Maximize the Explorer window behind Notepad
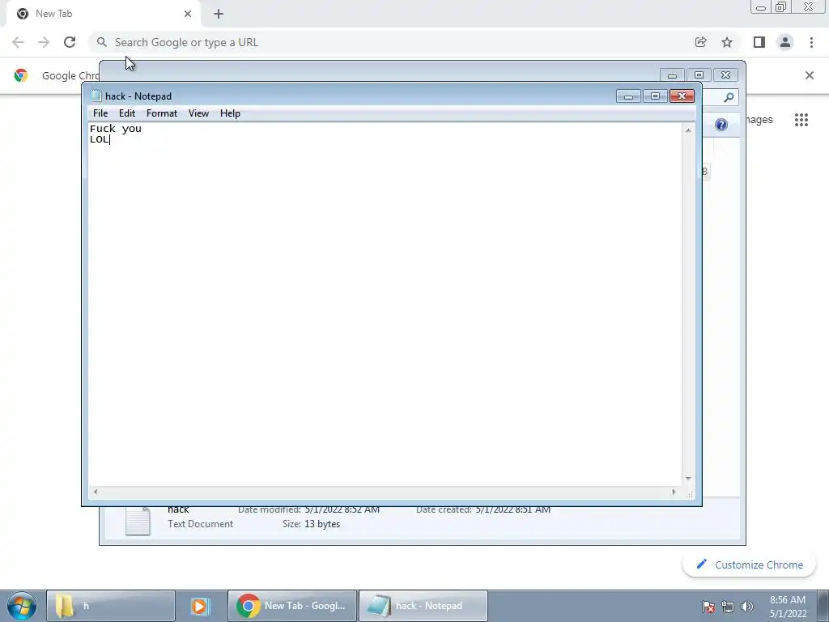 tap(699, 75)
